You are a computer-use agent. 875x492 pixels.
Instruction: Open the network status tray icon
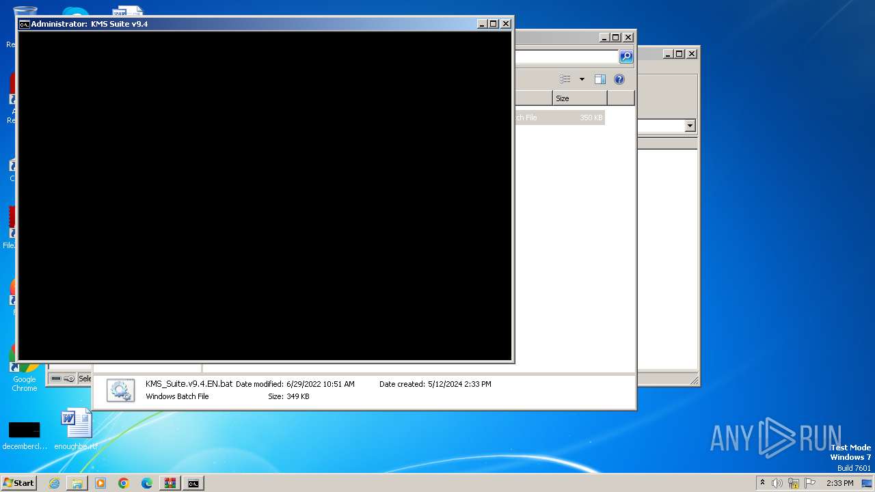[x=794, y=483]
